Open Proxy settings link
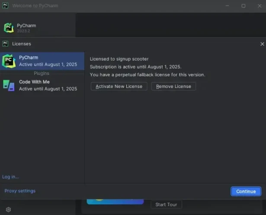 (20, 191)
